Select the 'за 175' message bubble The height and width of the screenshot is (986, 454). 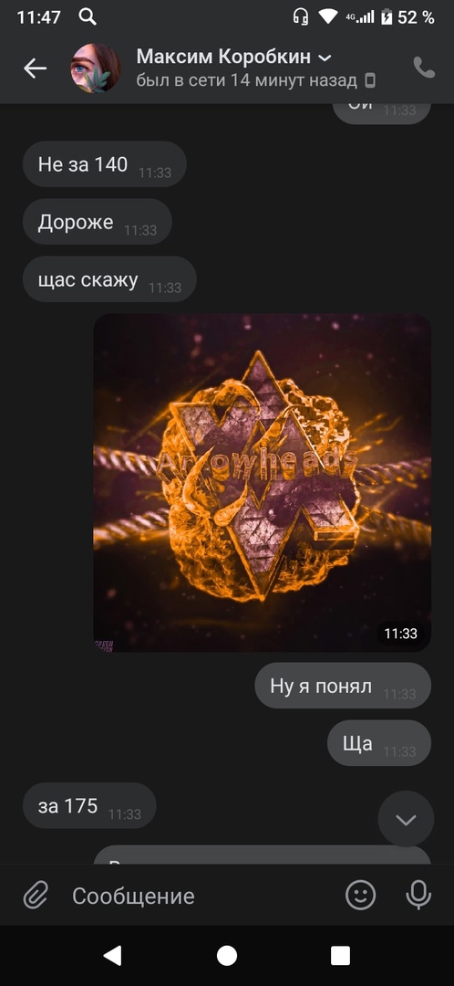pos(89,805)
